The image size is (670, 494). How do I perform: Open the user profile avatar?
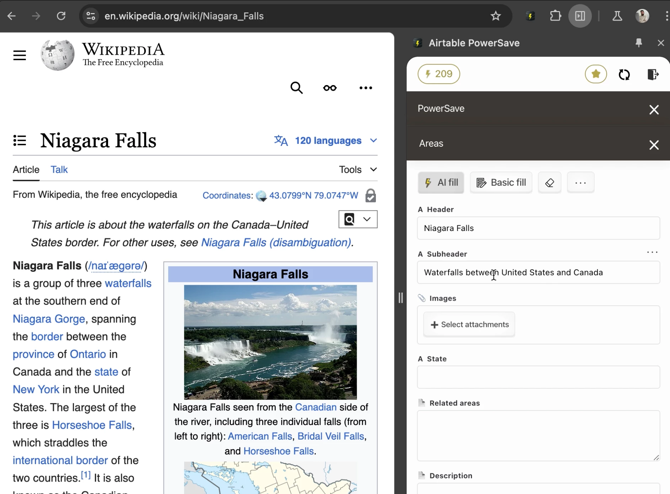click(642, 16)
